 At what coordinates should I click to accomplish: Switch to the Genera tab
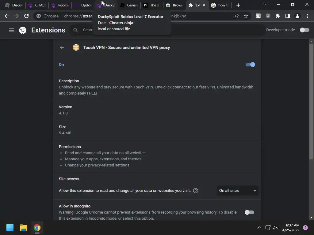129,5
